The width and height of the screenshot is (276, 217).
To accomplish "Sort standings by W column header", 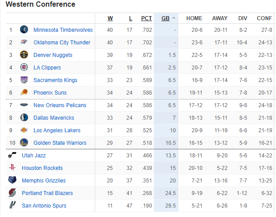I will click(x=110, y=18).
